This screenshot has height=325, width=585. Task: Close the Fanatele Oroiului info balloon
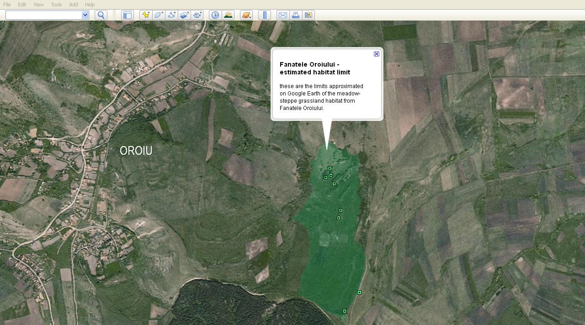click(377, 54)
